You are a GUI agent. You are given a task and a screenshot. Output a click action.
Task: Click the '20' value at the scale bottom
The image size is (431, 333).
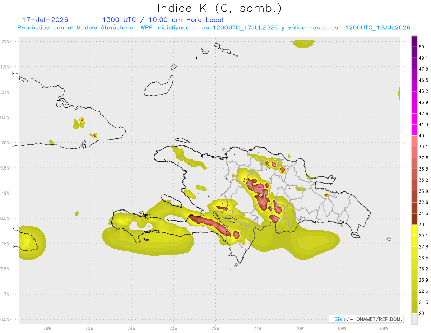(422, 313)
